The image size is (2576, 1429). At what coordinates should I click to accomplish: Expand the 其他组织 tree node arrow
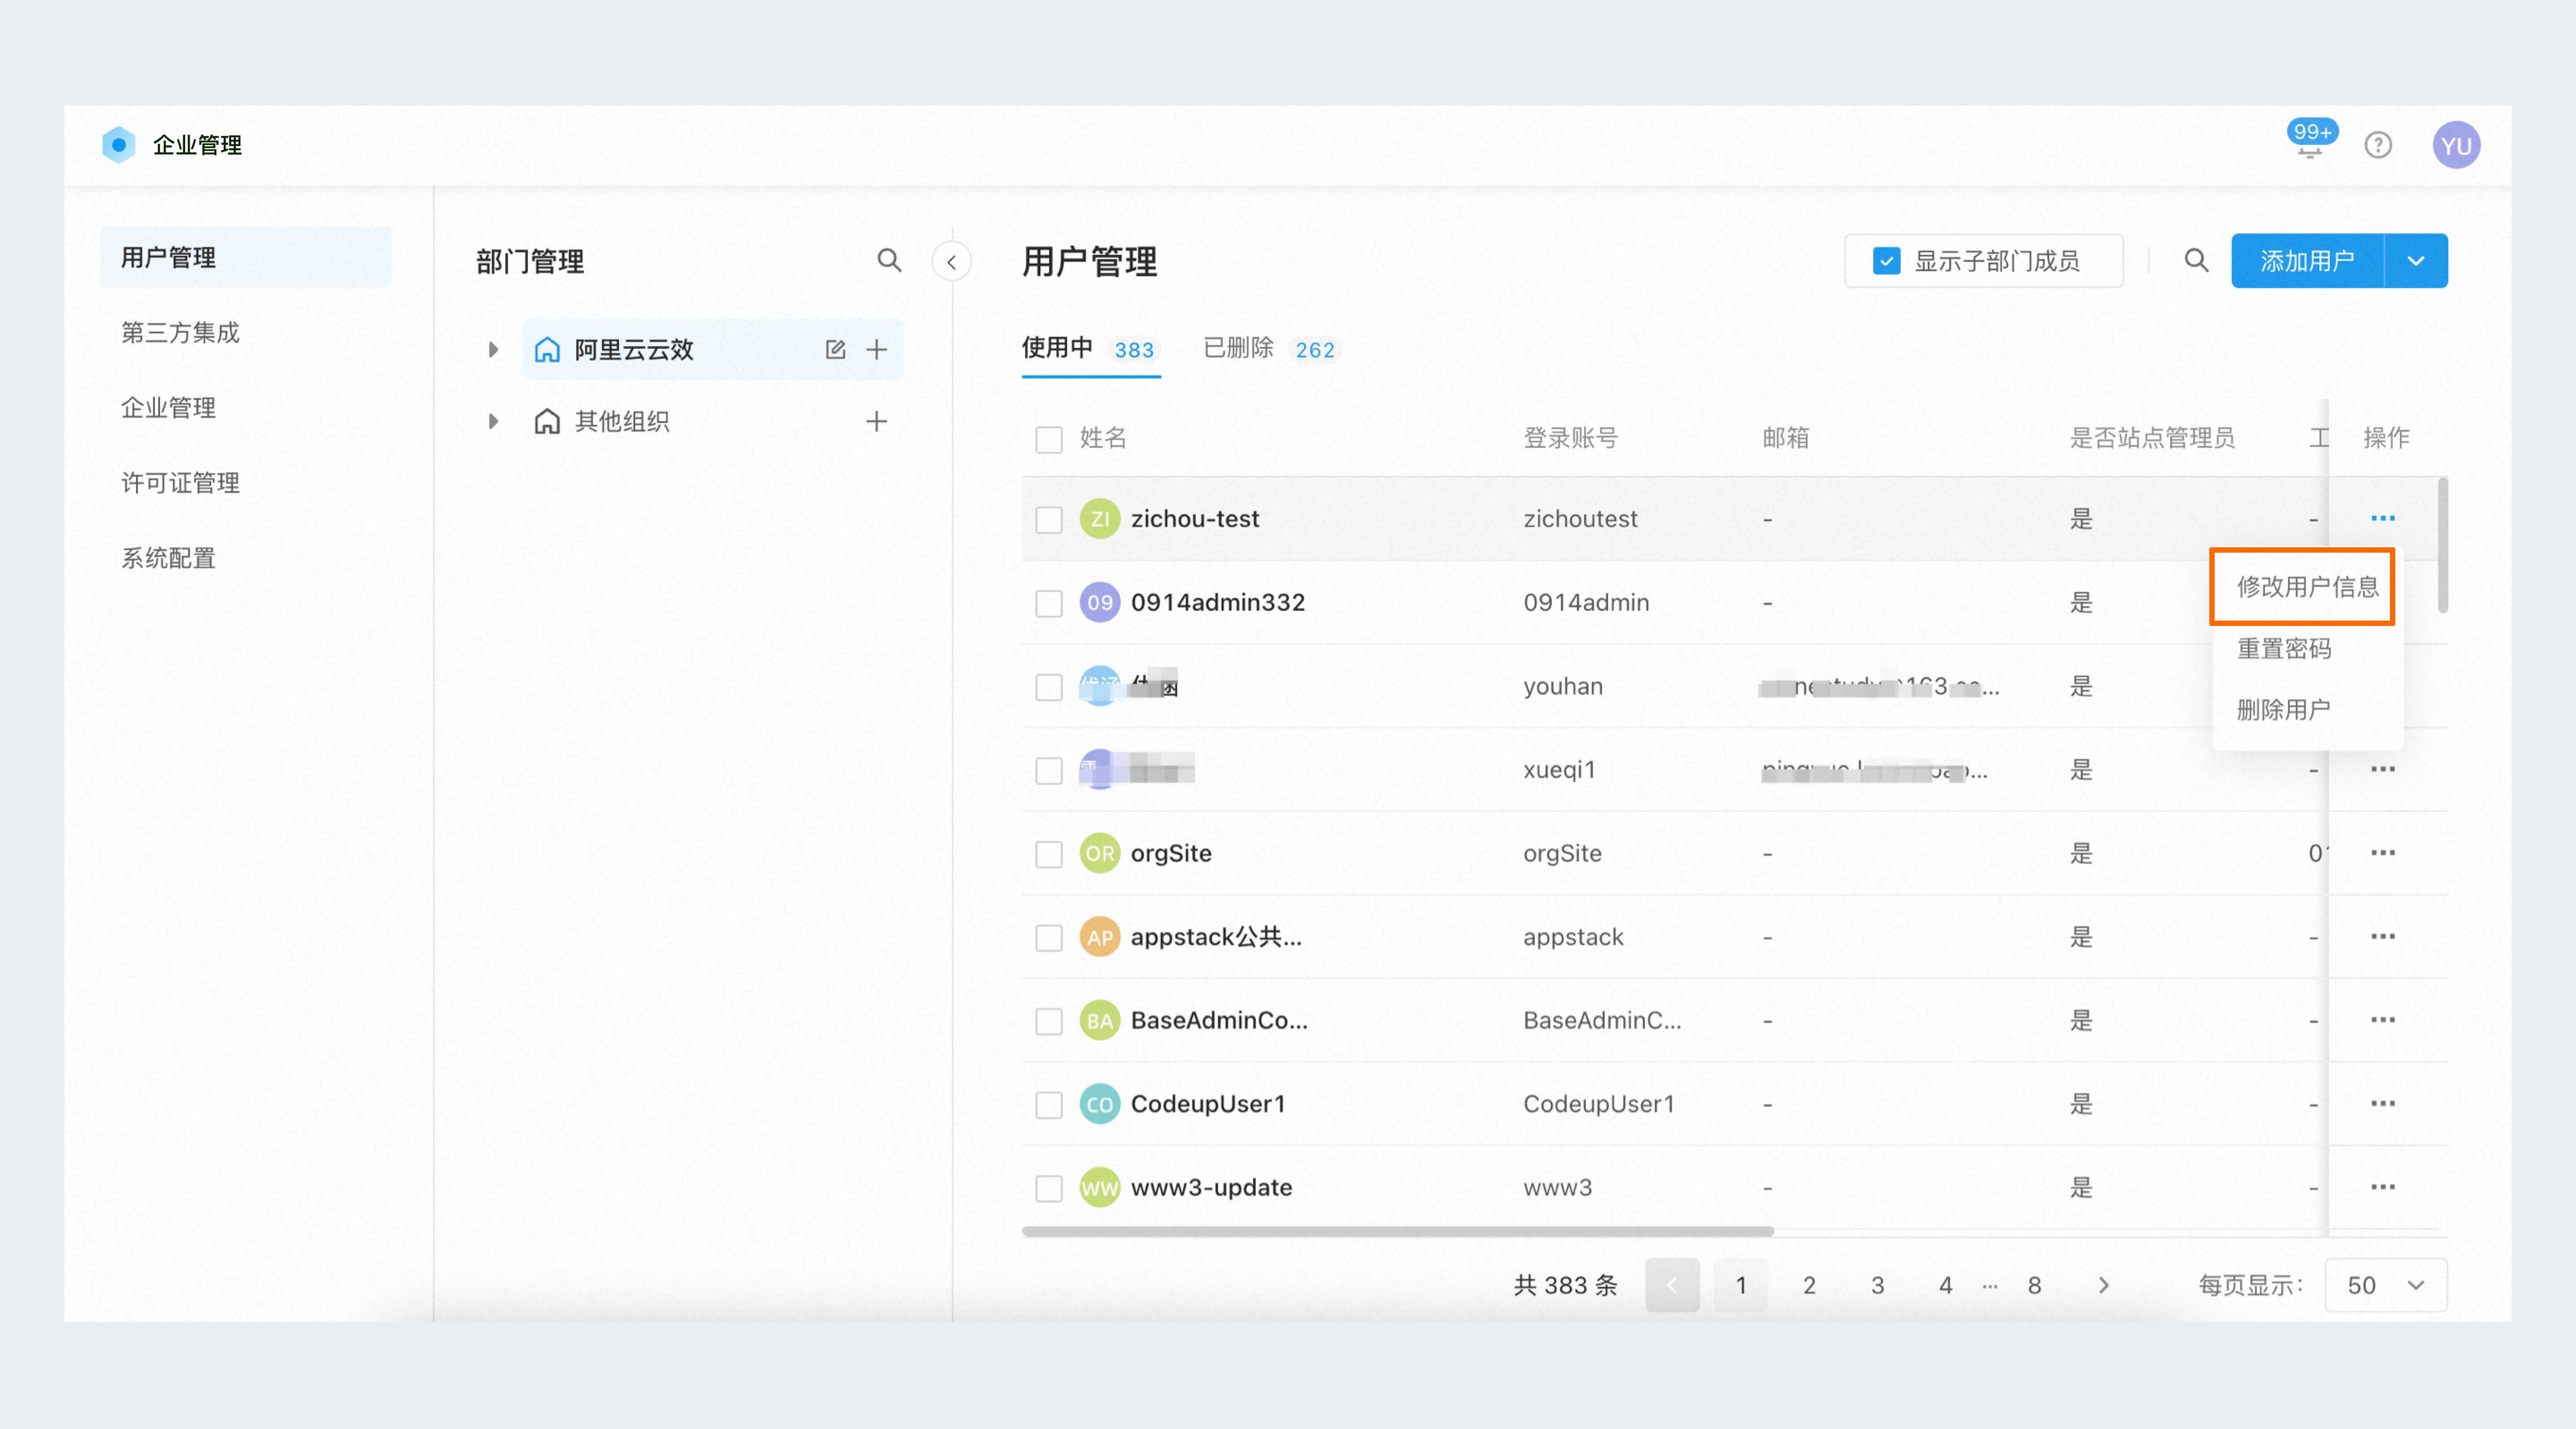point(493,421)
